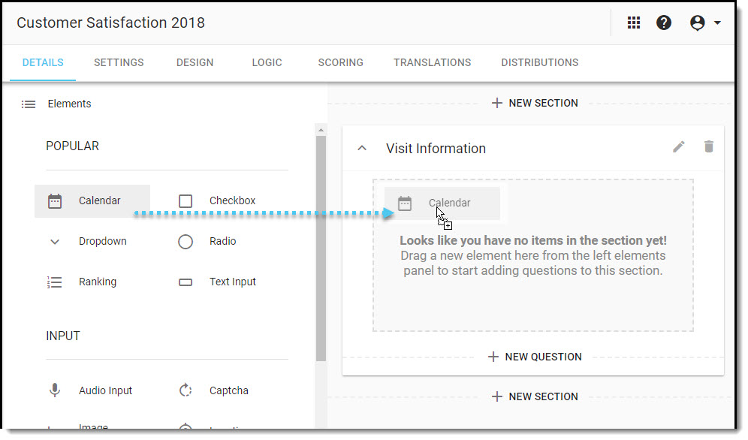Image resolution: width=748 pixels, height=440 pixels.
Task: Pick the Dropdown element chevron icon
Action: click(55, 242)
